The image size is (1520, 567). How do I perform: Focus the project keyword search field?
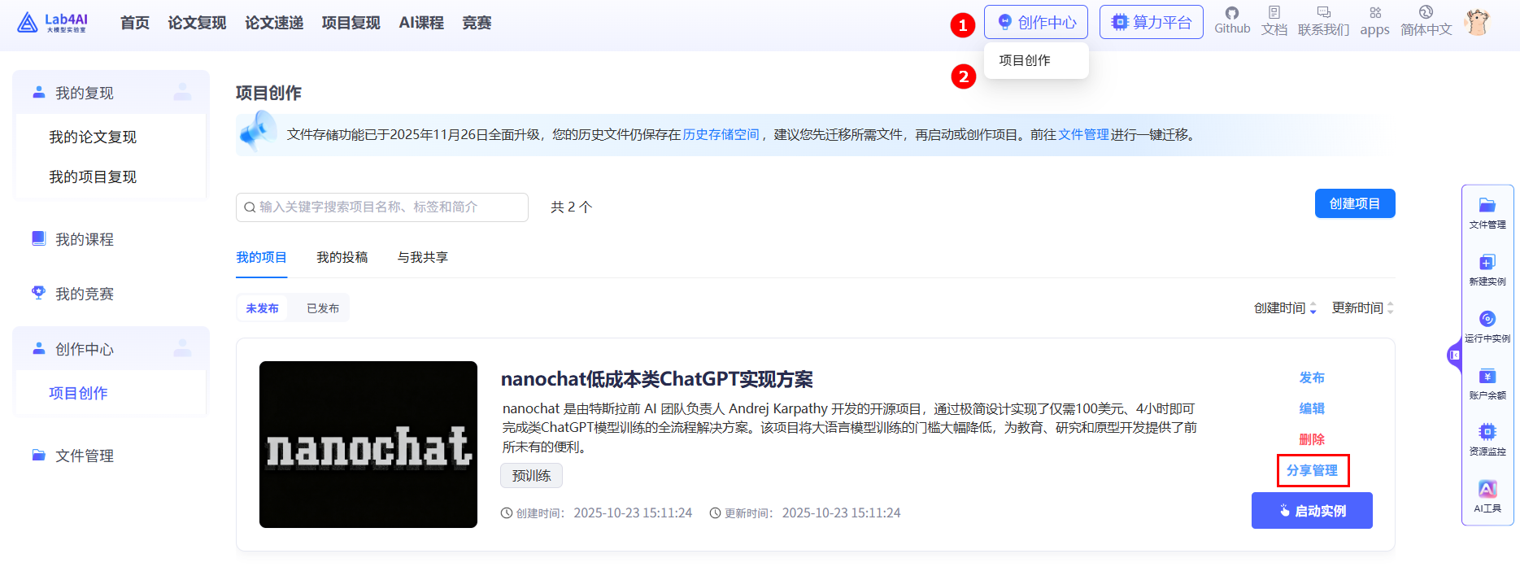pos(382,207)
